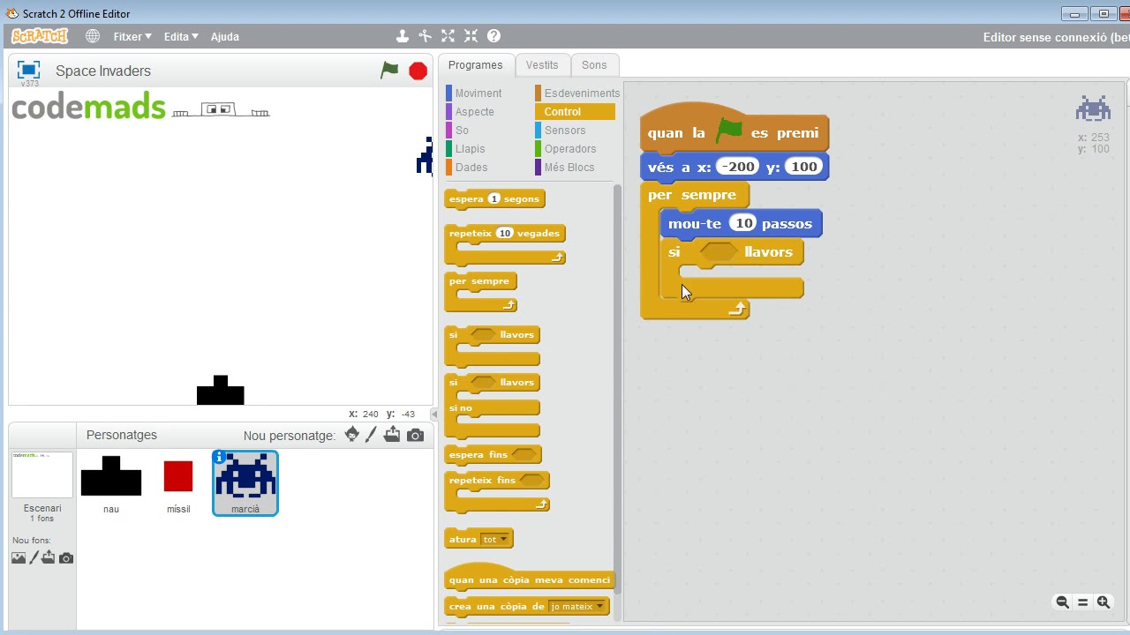Zoom out the scripts area

click(x=1062, y=602)
